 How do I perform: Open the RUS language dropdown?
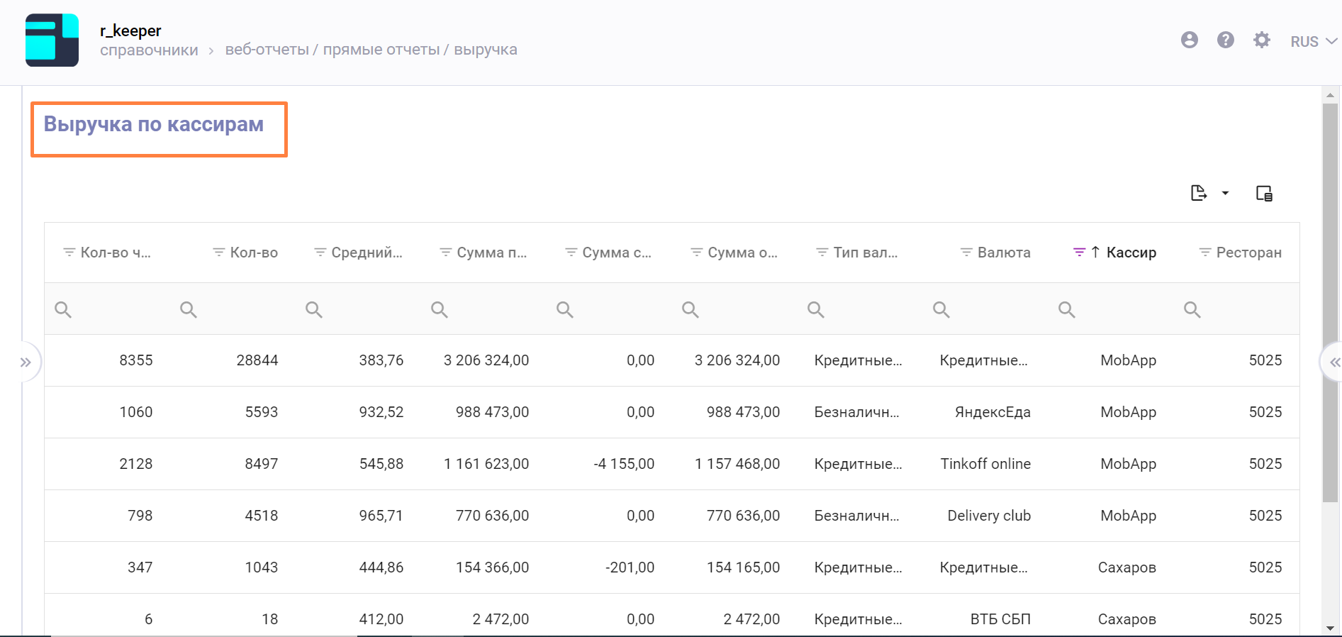(1313, 42)
